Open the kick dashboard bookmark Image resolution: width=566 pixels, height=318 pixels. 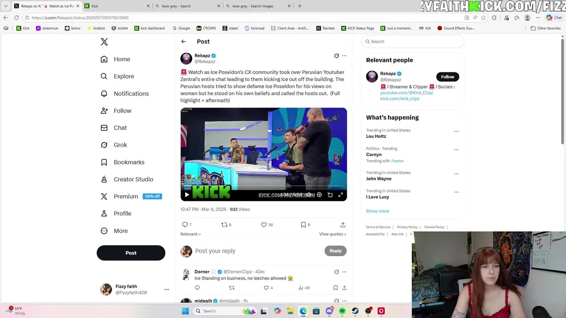coord(149,28)
